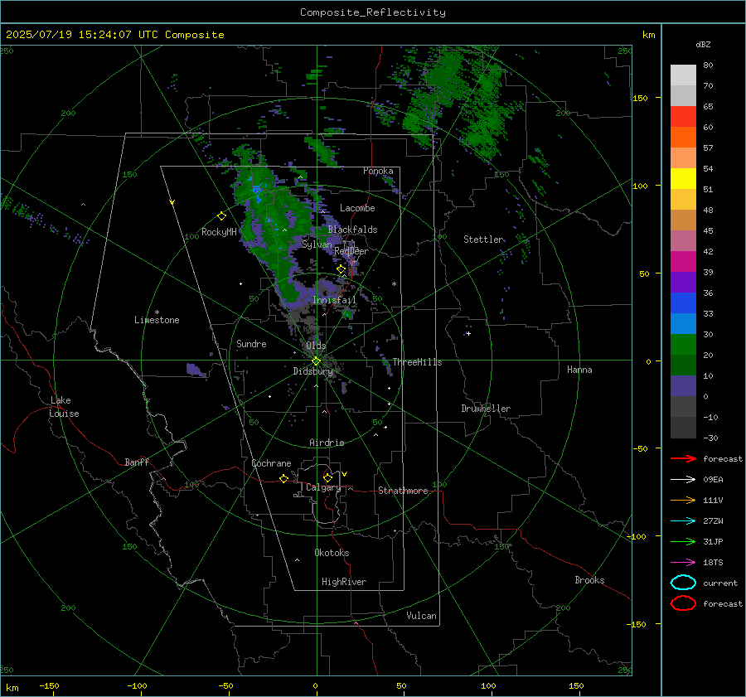Click the Banff town label
746x697 pixels.
click(x=137, y=462)
